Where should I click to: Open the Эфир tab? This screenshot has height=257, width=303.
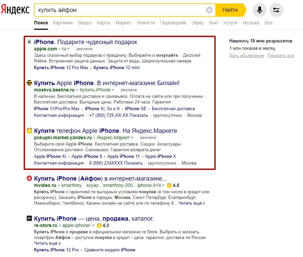click(x=197, y=23)
